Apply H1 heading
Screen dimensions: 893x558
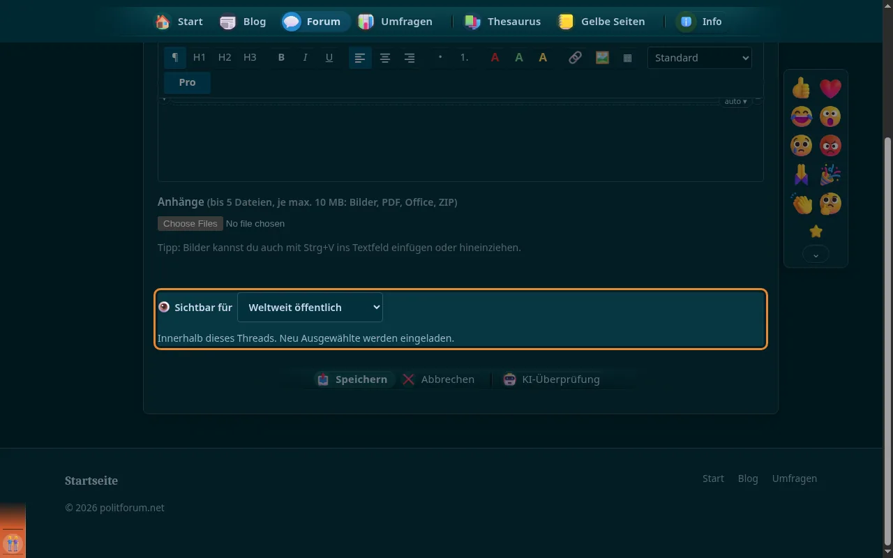click(200, 57)
